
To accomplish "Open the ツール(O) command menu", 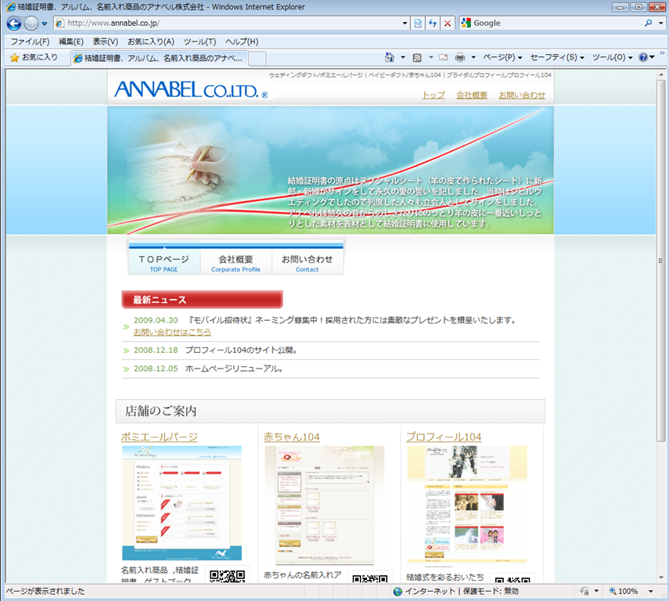I will 612,57.
